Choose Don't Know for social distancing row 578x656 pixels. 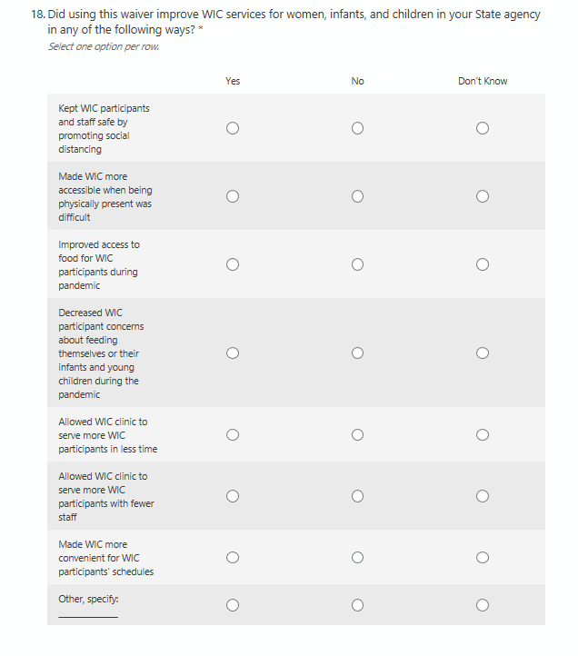coord(483,128)
